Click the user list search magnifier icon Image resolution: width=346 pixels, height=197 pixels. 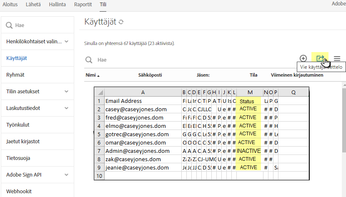(x=89, y=60)
